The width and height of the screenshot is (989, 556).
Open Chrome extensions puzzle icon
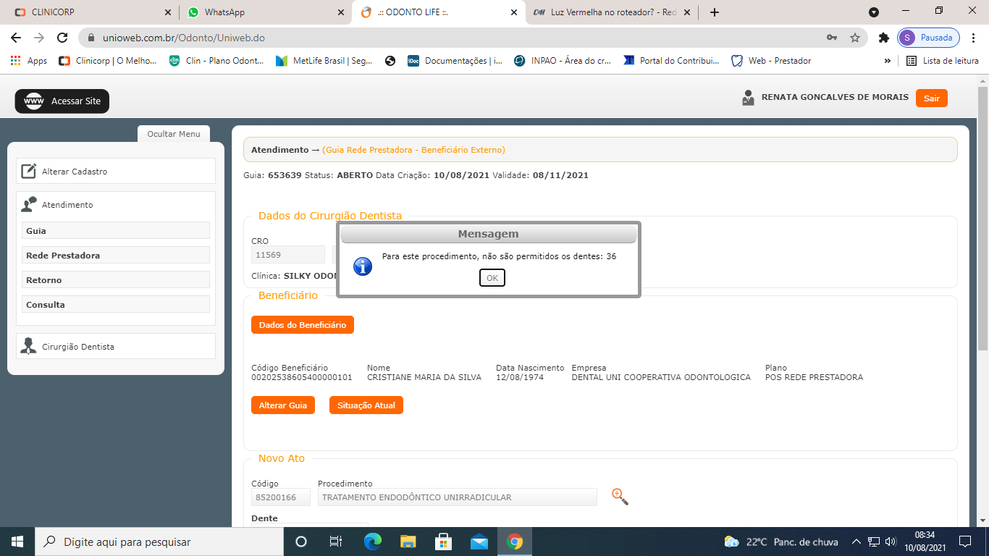[883, 38]
